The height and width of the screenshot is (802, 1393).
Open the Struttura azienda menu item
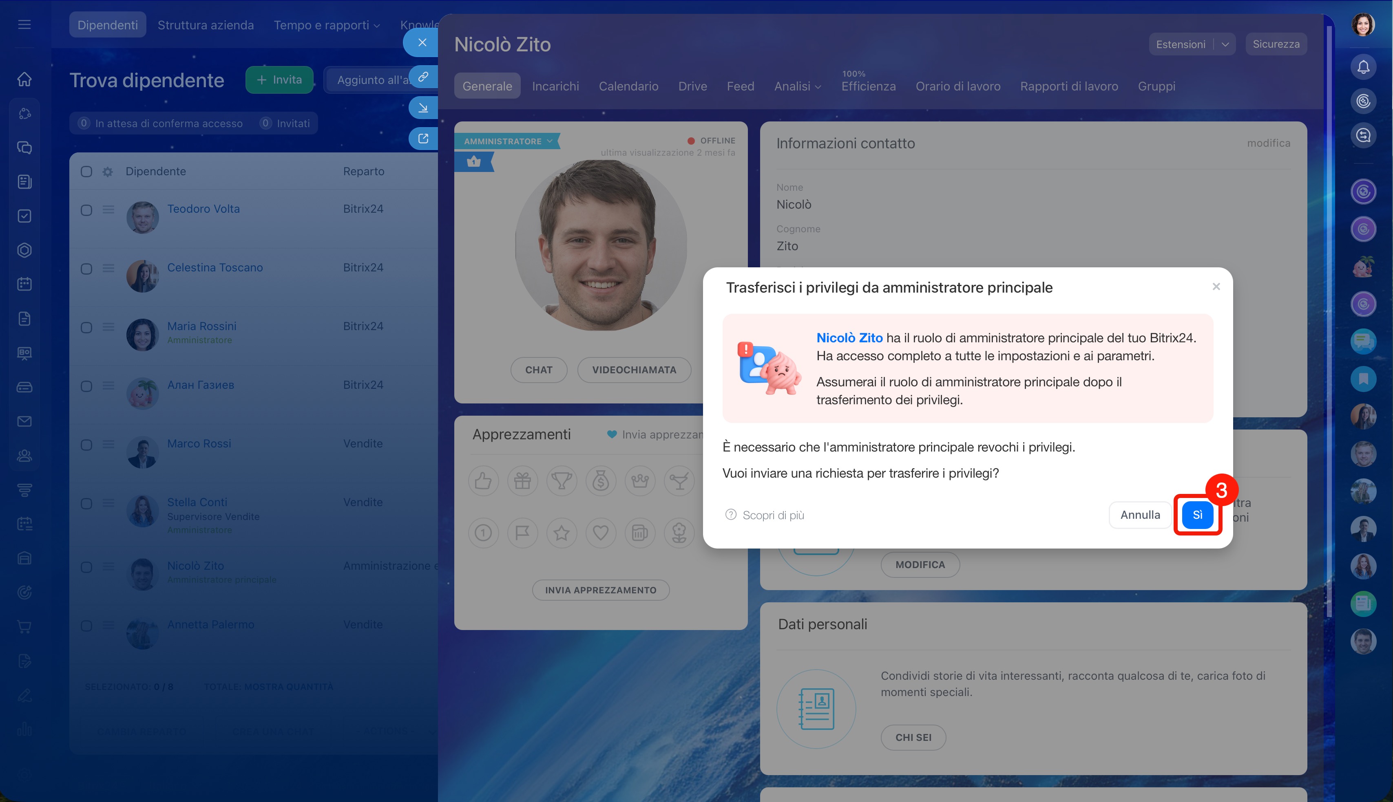click(206, 25)
